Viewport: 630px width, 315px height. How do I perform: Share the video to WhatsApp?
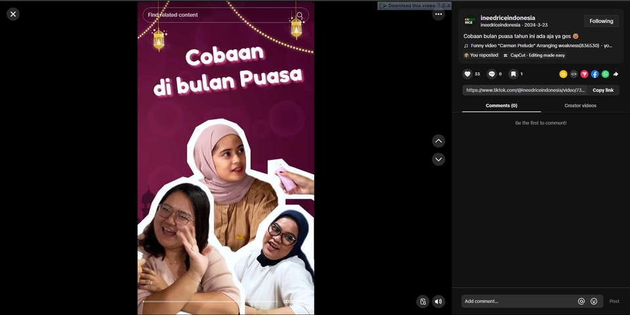[605, 74]
